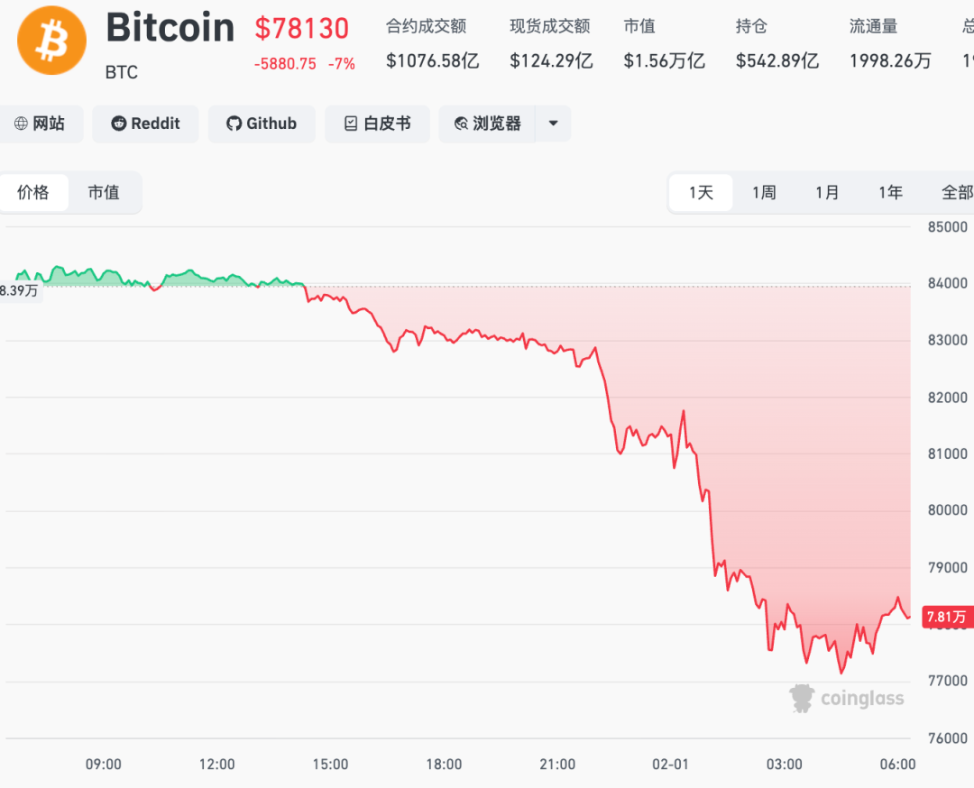The height and width of the screenshot is (788, 974).
Task: Select the 1周 time range
Action: (763, 192)
